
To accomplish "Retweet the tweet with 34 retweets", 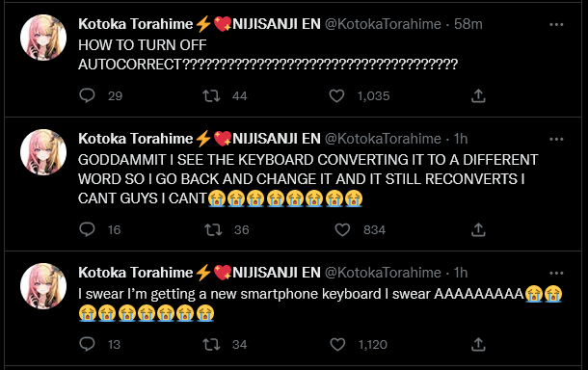I will point(211,345).
